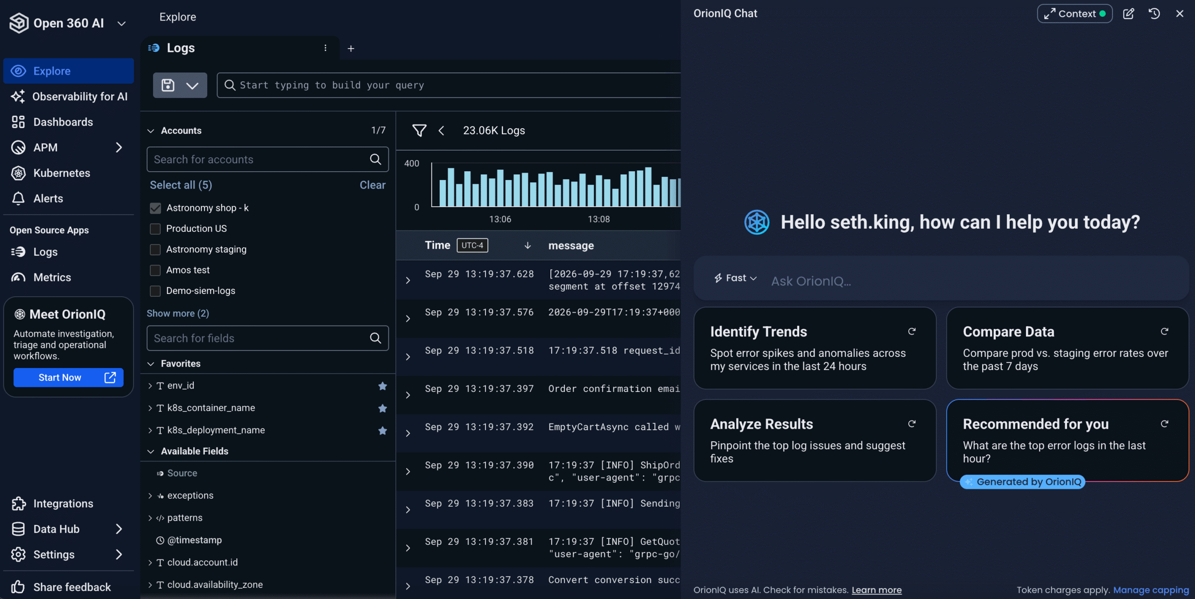1195x599 pixels.
Task: Open the Open 360 AI product dropdown
Action: pos(121,23)
